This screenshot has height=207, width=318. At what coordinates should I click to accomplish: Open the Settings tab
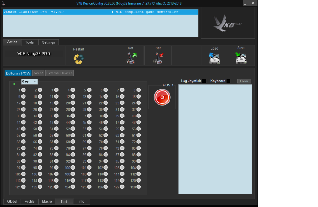48,42
